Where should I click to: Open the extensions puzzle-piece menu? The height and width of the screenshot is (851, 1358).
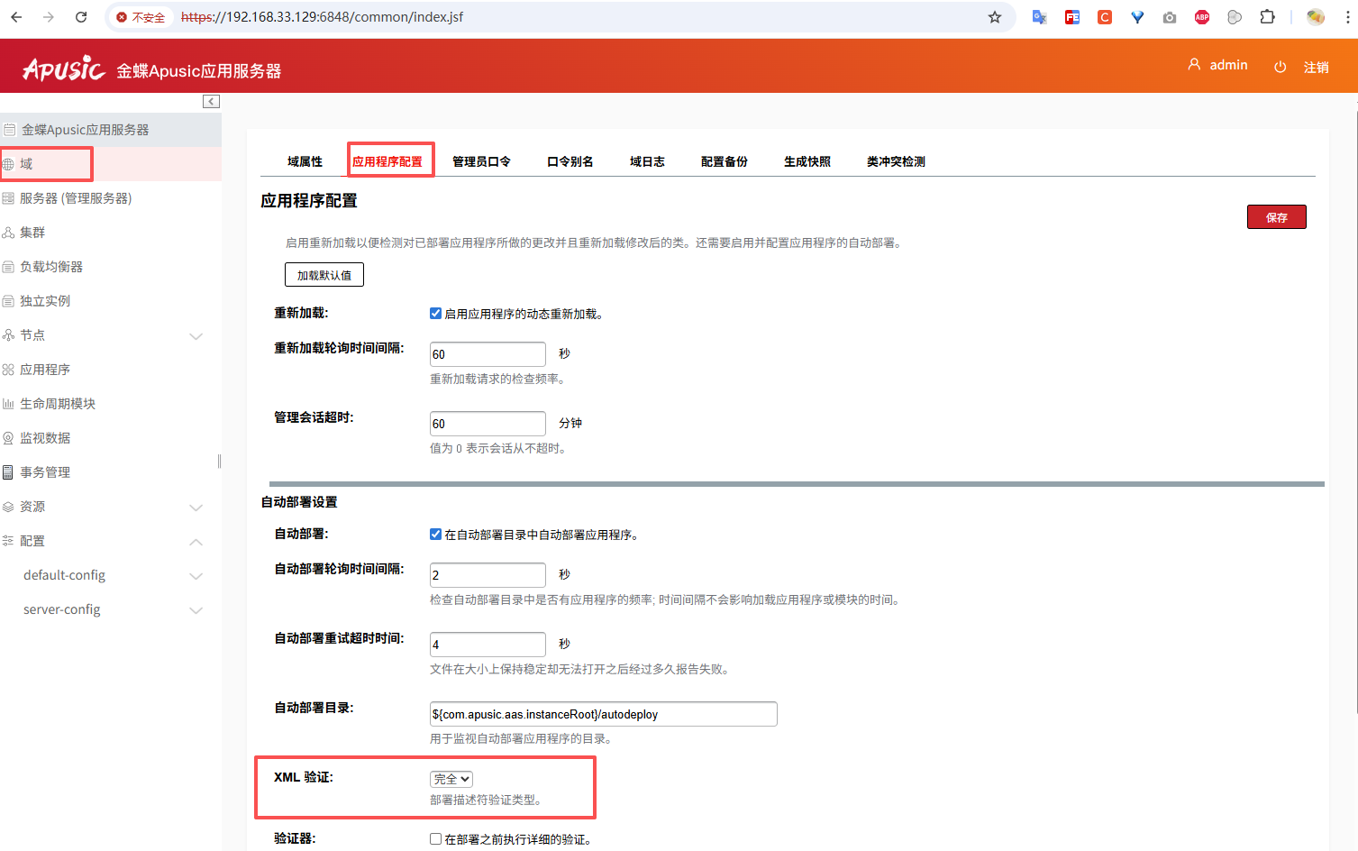point(1267,17)
